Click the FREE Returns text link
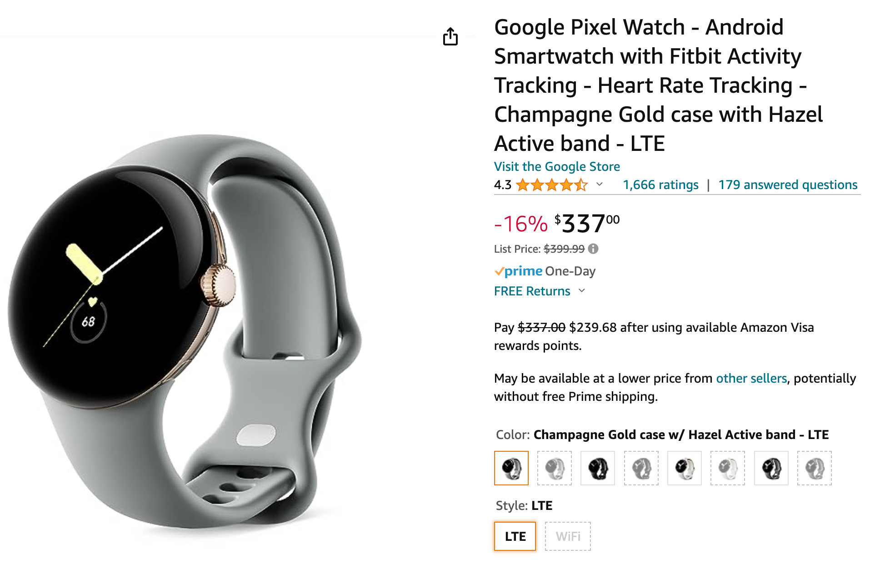Screen dimensions: 880x569 [532, 291]
